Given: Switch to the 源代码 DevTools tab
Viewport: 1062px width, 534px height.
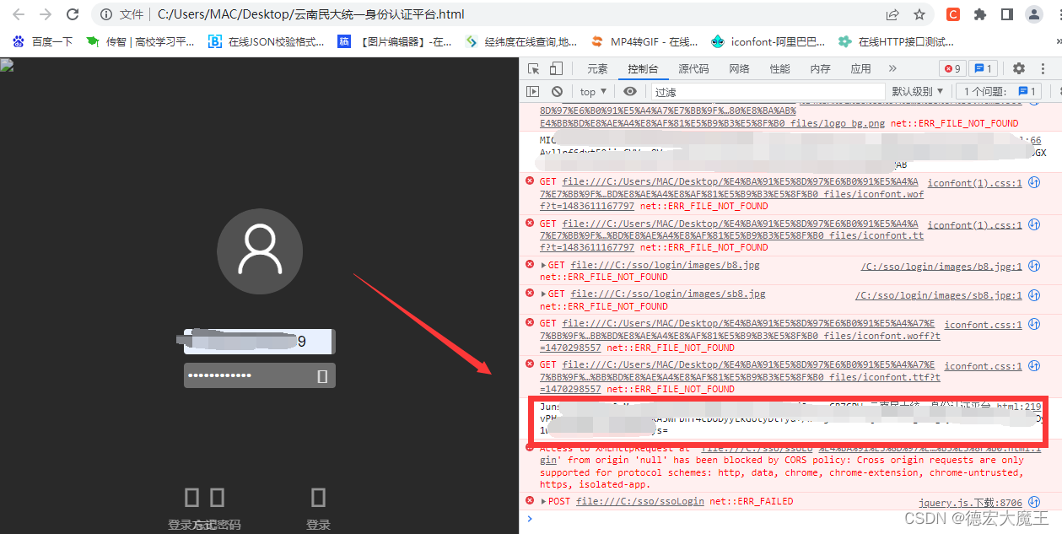Looking at the screenshot, I should coord(693,69).
